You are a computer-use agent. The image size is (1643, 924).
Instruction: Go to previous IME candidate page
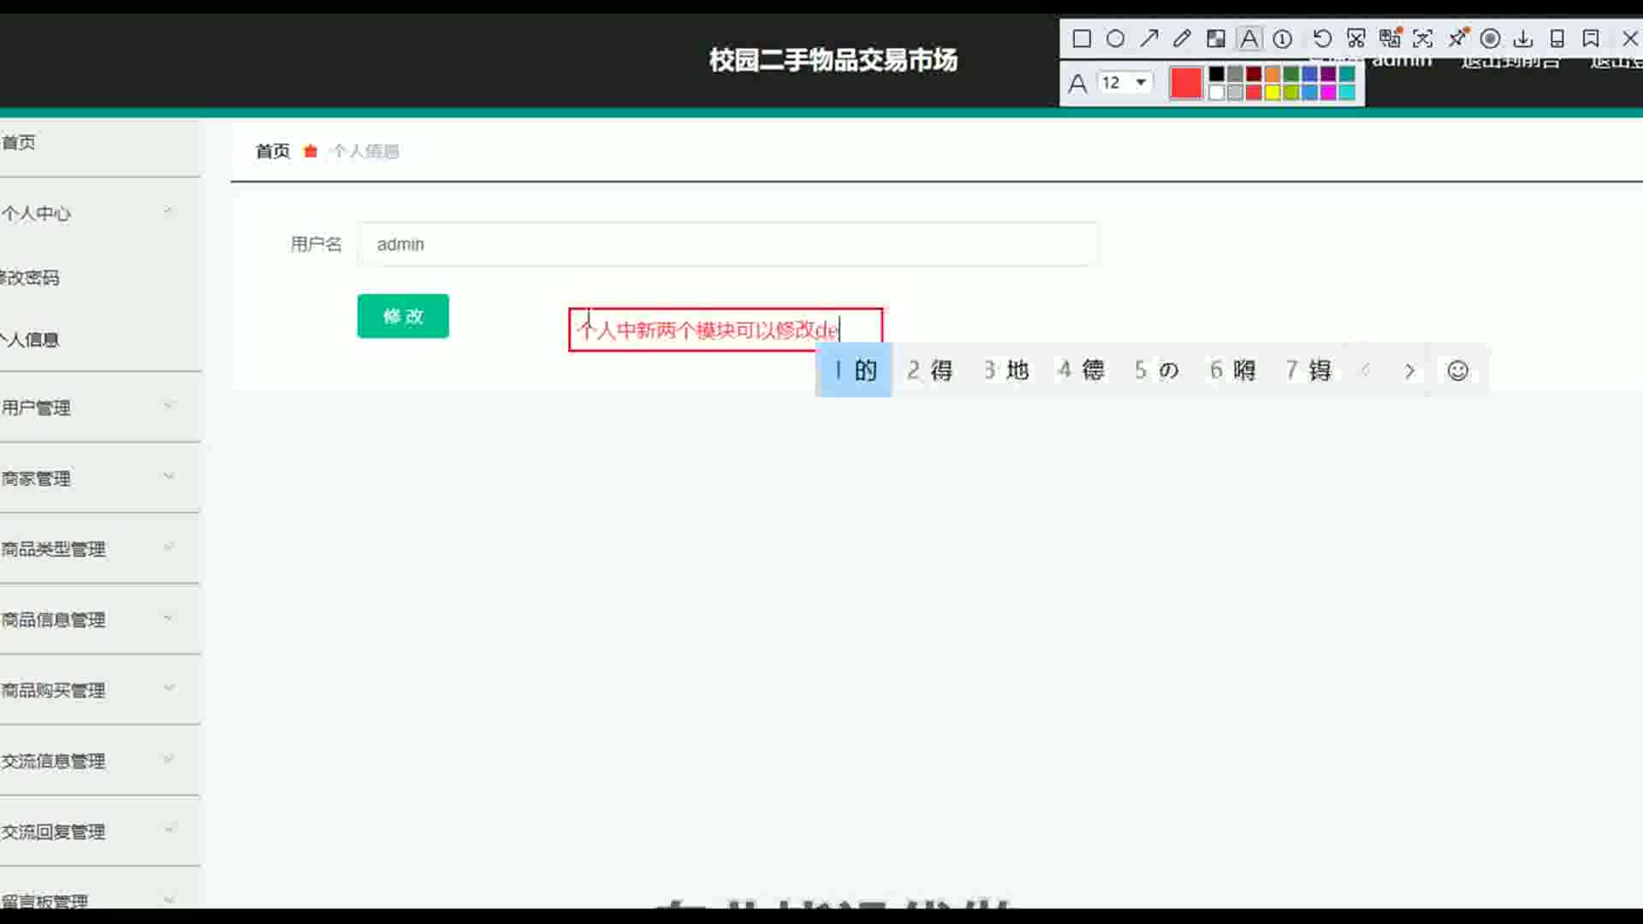(1366, 370)
